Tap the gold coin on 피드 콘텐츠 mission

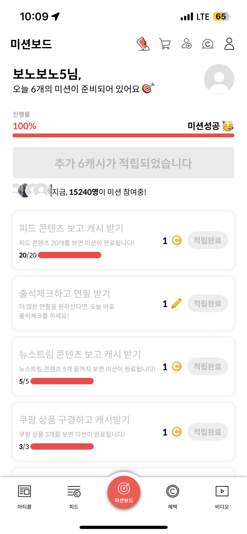click(x=177, y=240)
